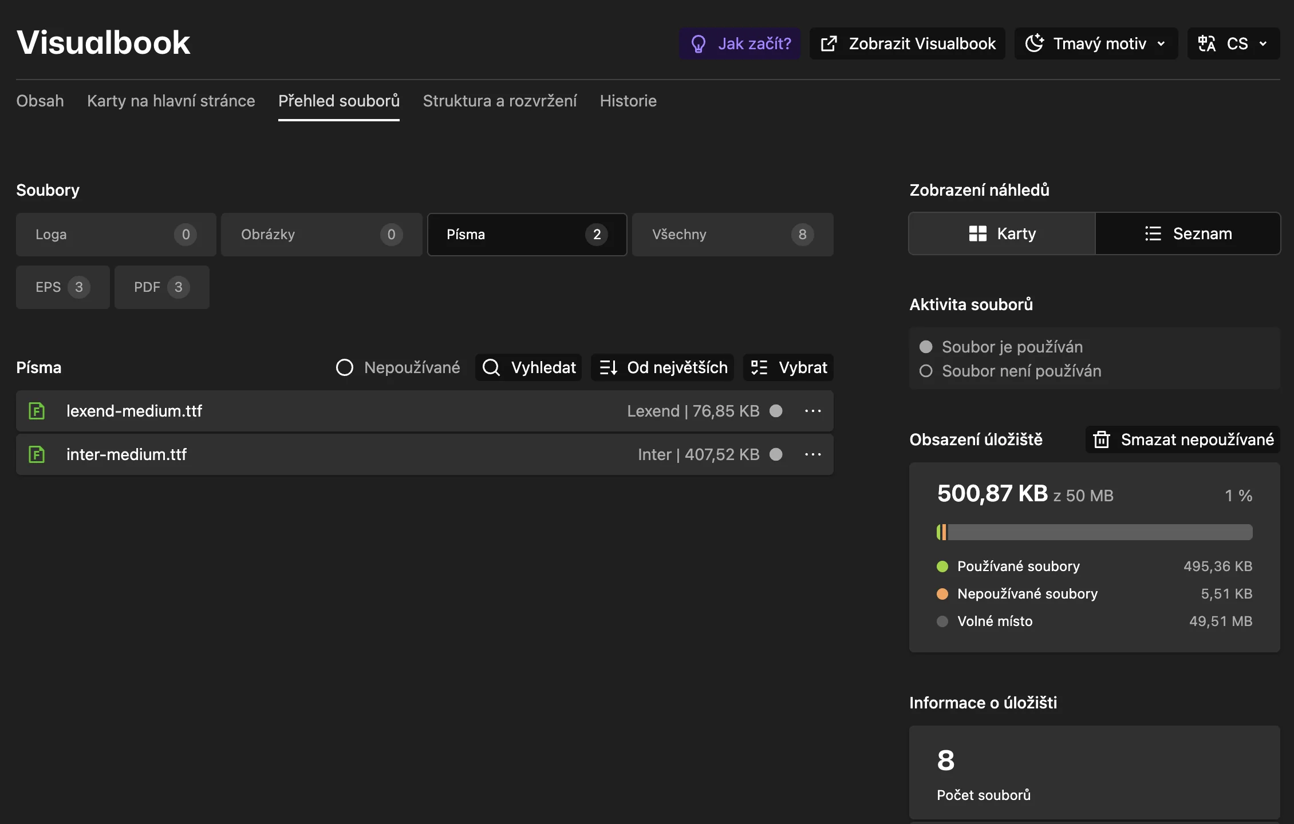The height and width of the screenshot is (824, 1294).
Task: Go to Struktura a rozvržení tab
Action: click(500, 101)
